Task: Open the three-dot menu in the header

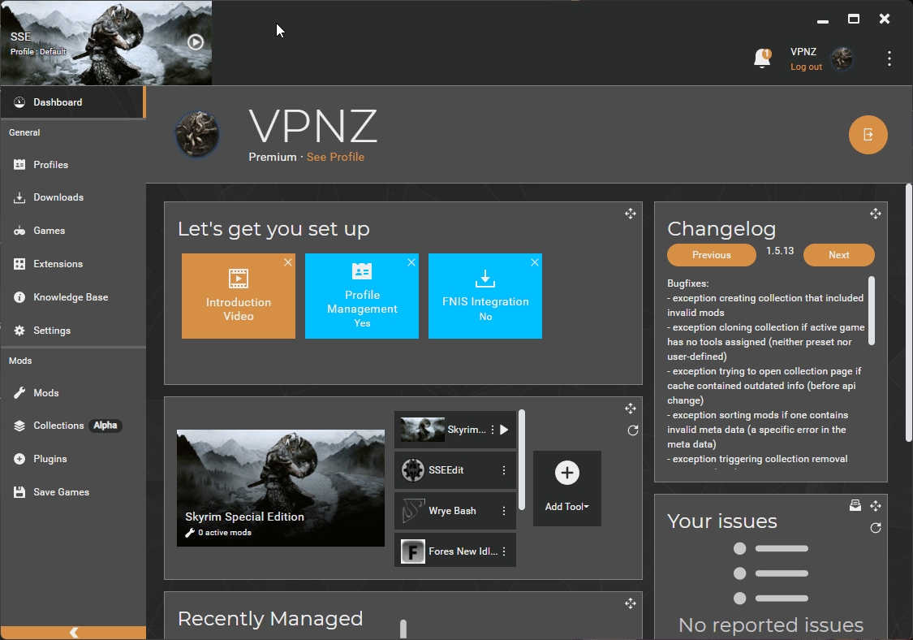Action: tap(889, 58)
